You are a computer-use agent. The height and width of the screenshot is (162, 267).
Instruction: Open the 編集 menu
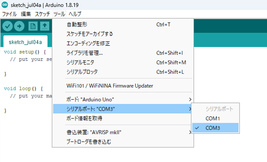pyautogui.click(x=26, y=14)
